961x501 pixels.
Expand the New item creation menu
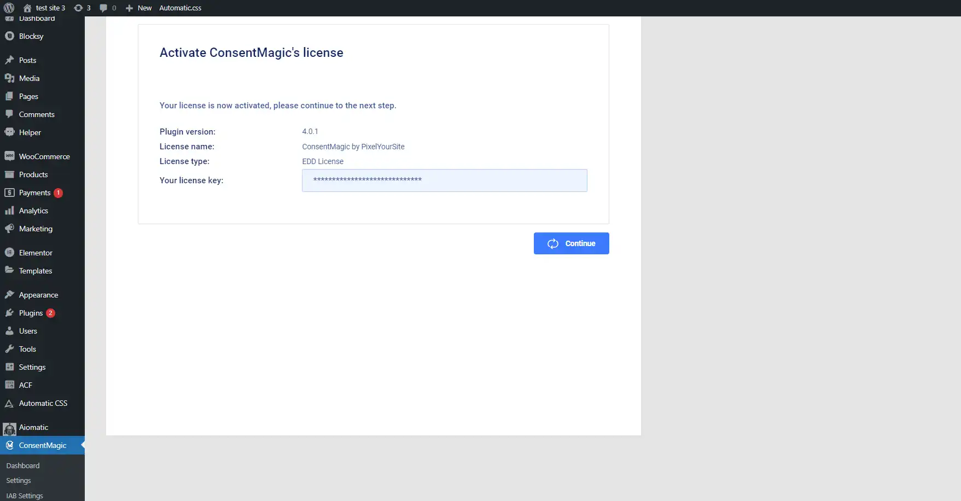coord(138,8)
